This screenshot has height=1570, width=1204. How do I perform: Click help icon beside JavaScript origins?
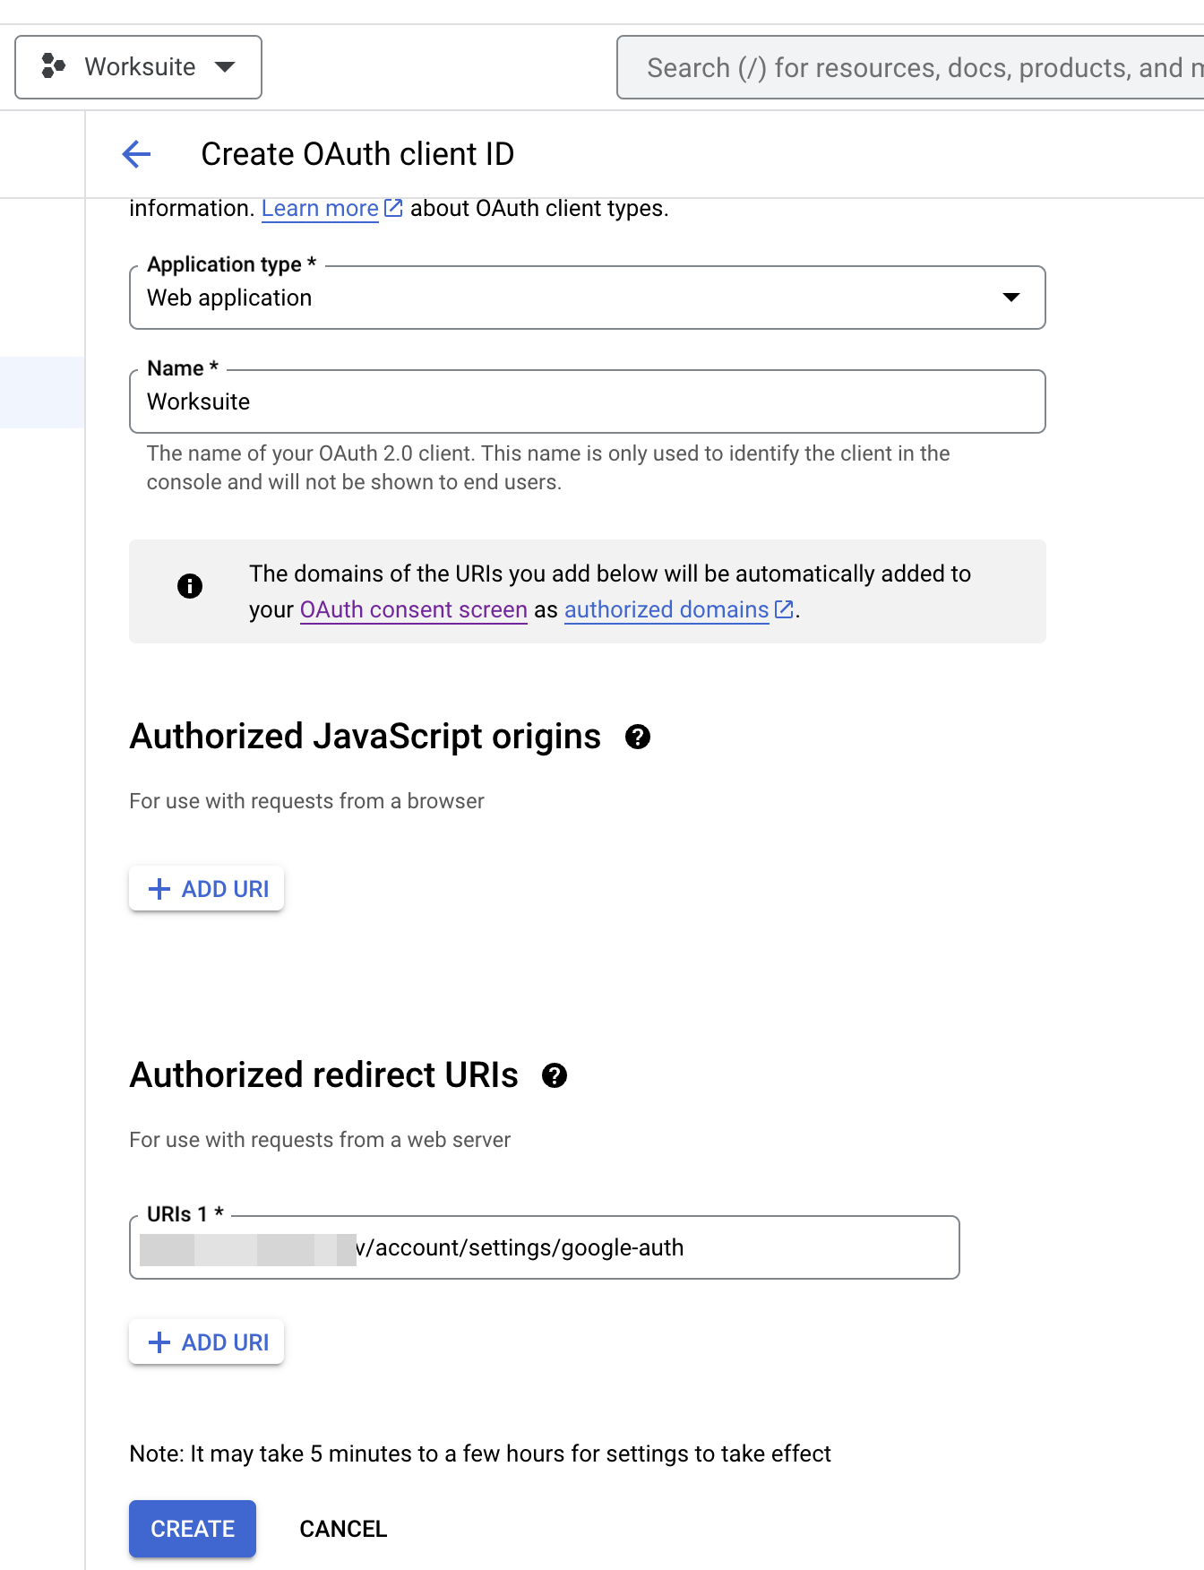(638, 737)
